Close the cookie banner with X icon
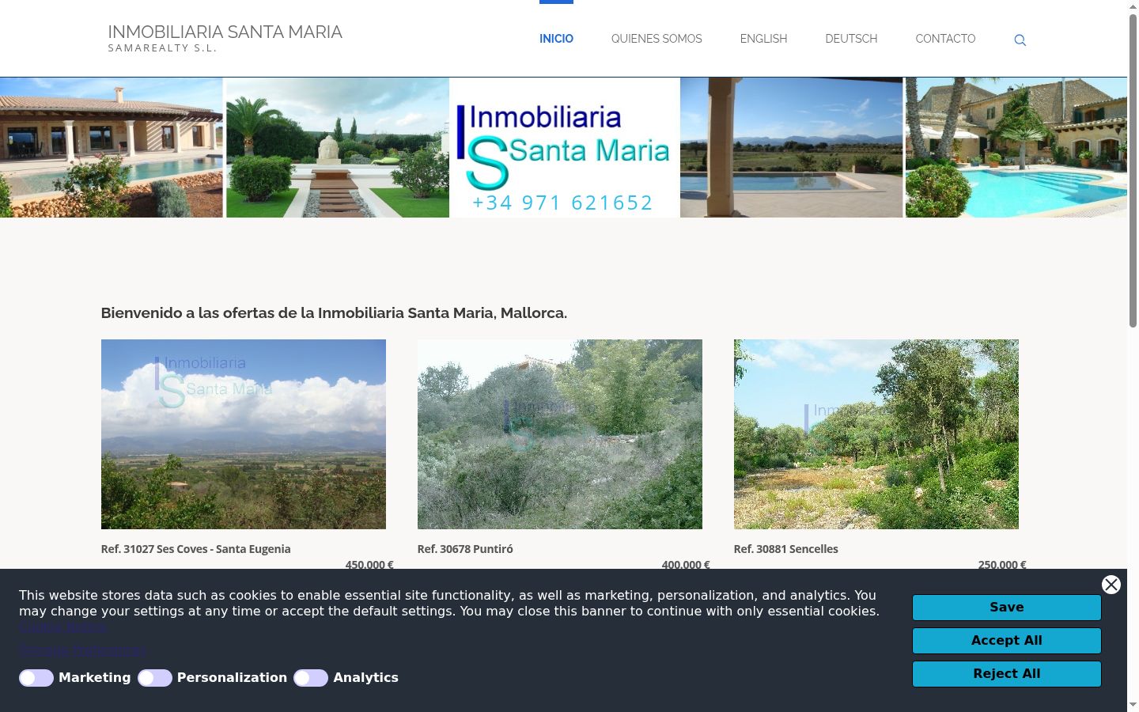1139x712 pixels. (x=1111, y=585)
